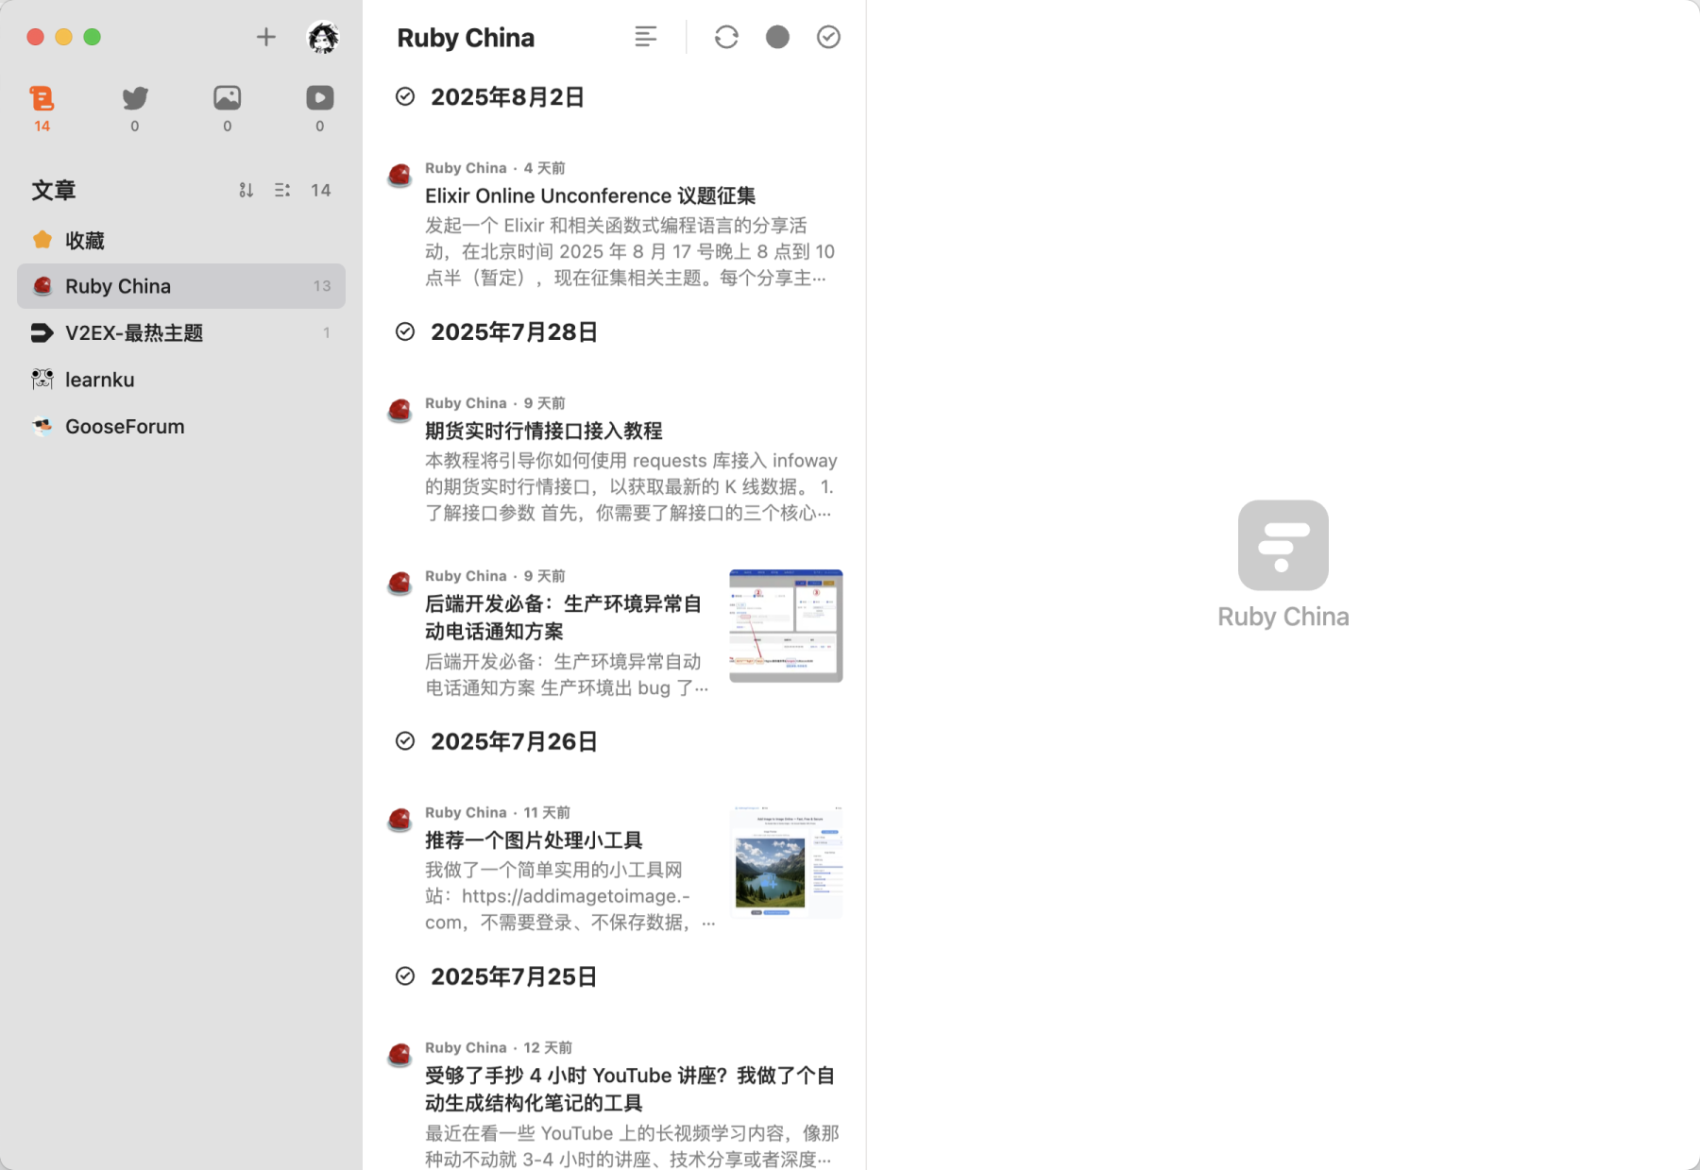Screen dimensions: 1700x1170
Task: Select the GooseForum feed
Action: pos(181,426)
